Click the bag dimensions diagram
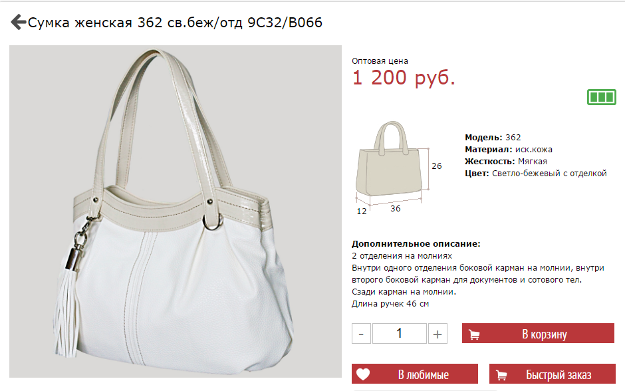Viewport: 625px width, 391px height. click(x=398, y=168)
